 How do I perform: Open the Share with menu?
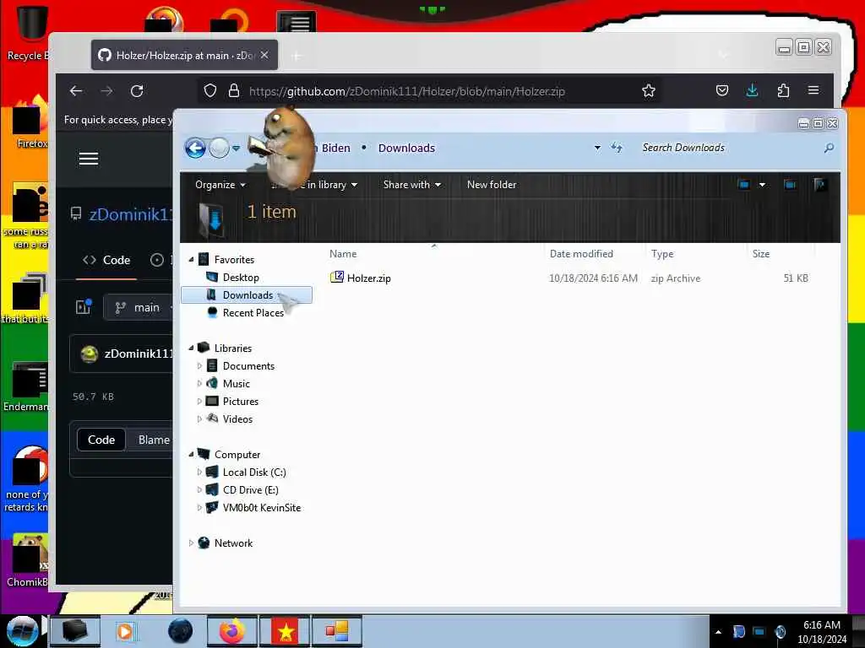[411, 185]
